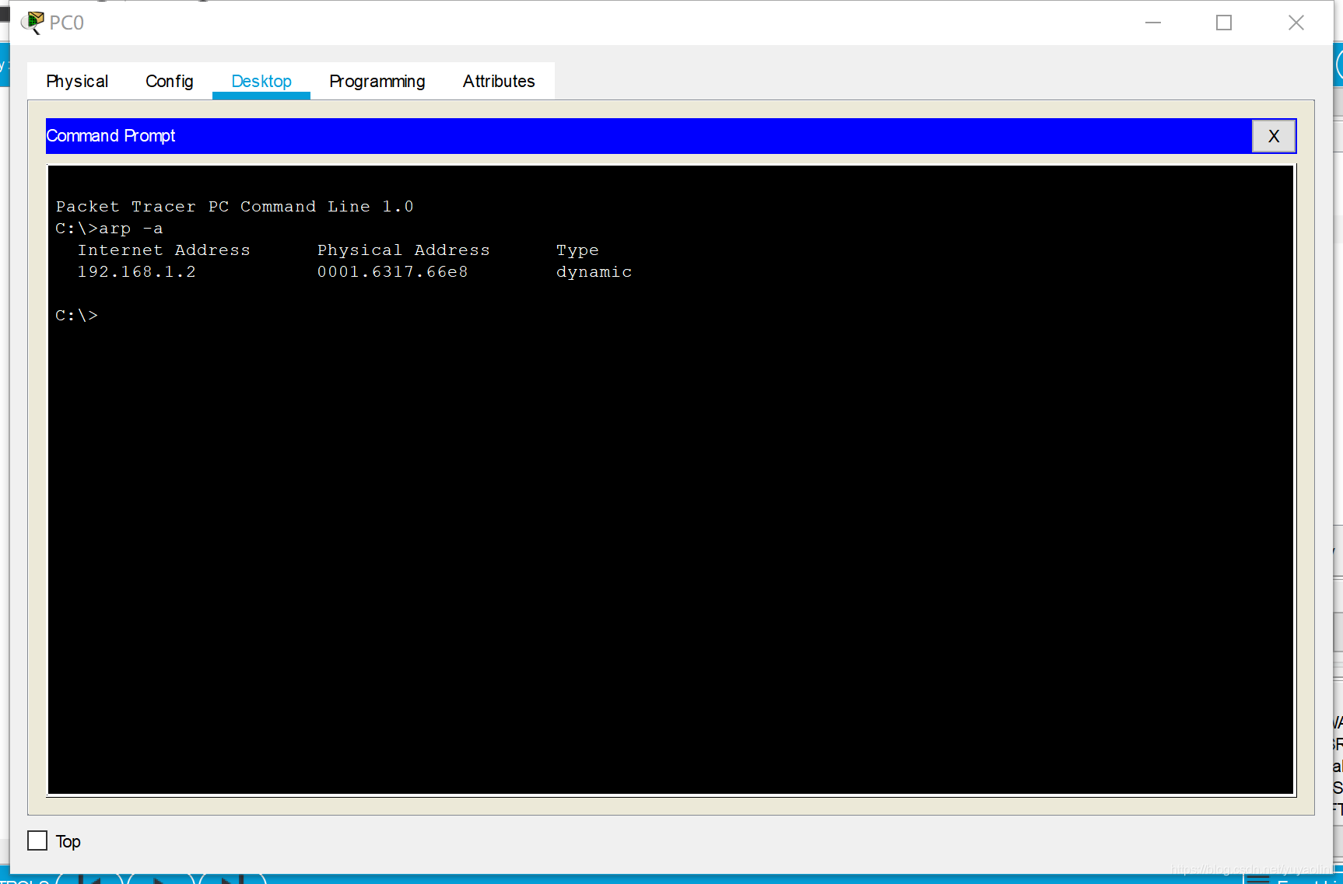Enable the Top checkbox
Image resolution: width=1343 pixels, height=884 pixels.
point(37,840)
